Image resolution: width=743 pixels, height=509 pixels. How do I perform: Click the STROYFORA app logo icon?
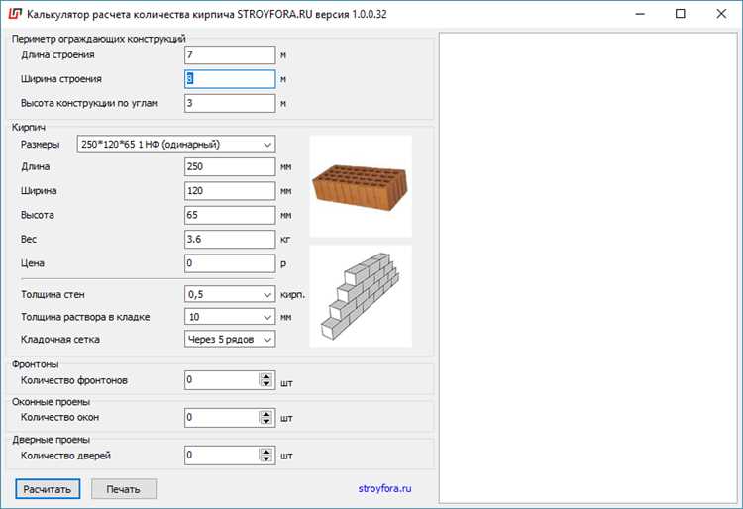(14, 15)
